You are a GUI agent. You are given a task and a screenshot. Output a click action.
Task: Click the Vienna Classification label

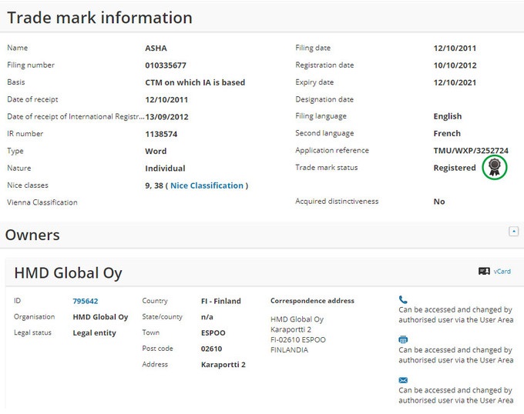tap(42, 202)
